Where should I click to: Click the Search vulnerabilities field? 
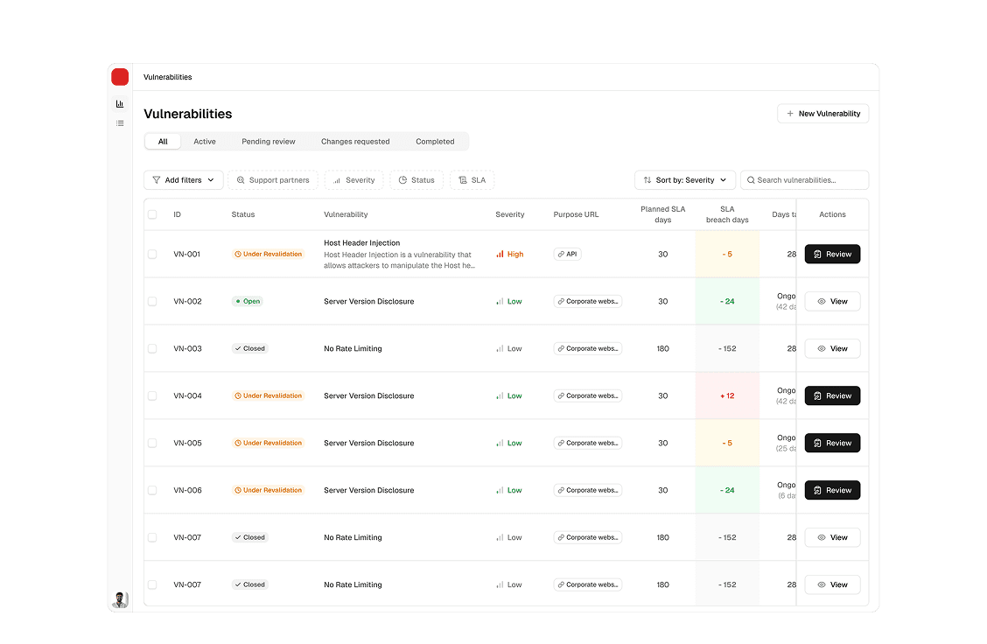[x=804, y=180]
